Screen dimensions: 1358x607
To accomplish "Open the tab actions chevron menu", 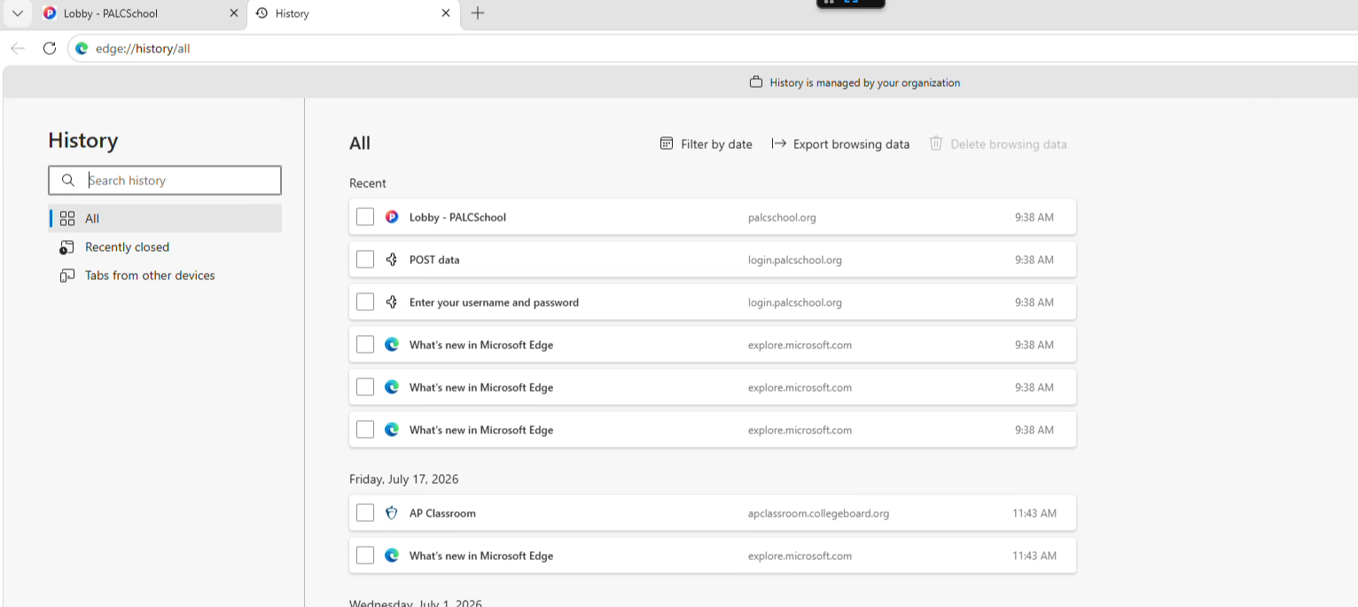I will [17, 13].
